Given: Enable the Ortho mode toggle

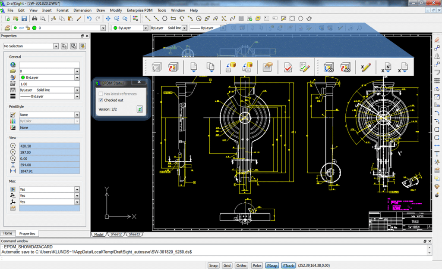Looking at the screenshot, I should [x=241, y=265].
